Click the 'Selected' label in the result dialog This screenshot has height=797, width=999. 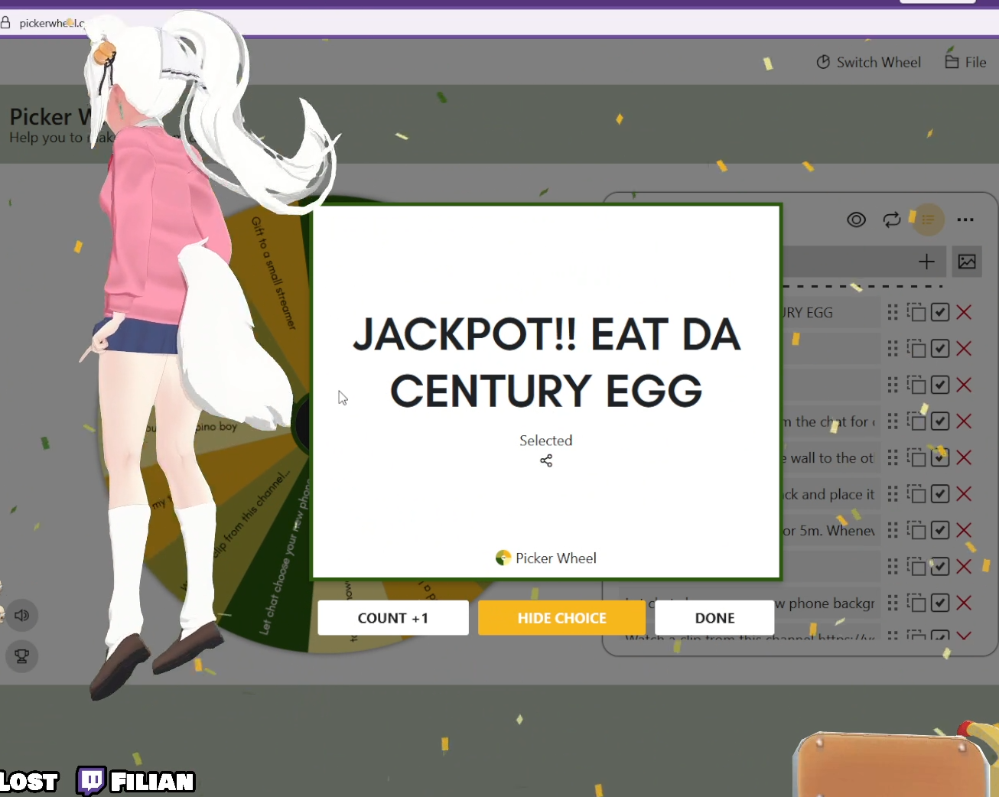point(546,441)
